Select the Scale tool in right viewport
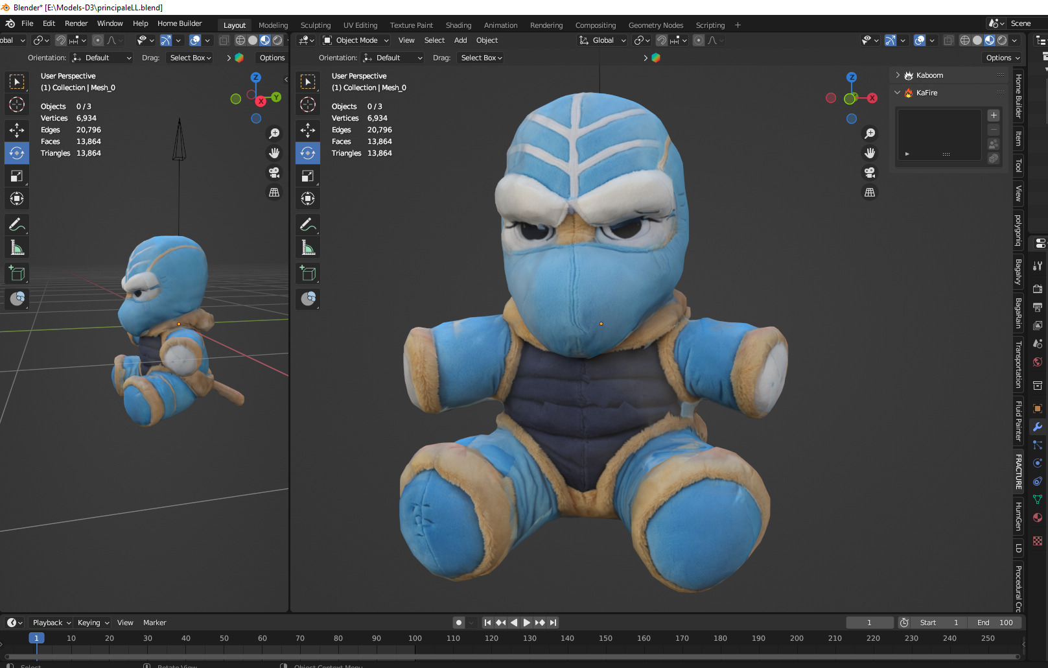 click(308, 176)
